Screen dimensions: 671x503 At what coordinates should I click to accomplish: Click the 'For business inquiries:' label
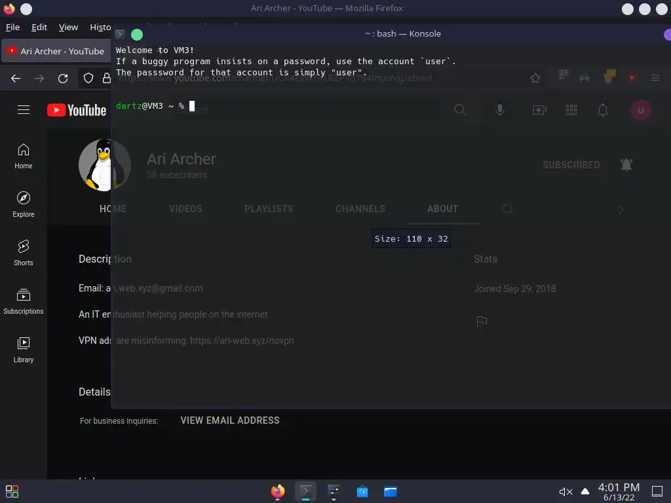pos(119,421)
